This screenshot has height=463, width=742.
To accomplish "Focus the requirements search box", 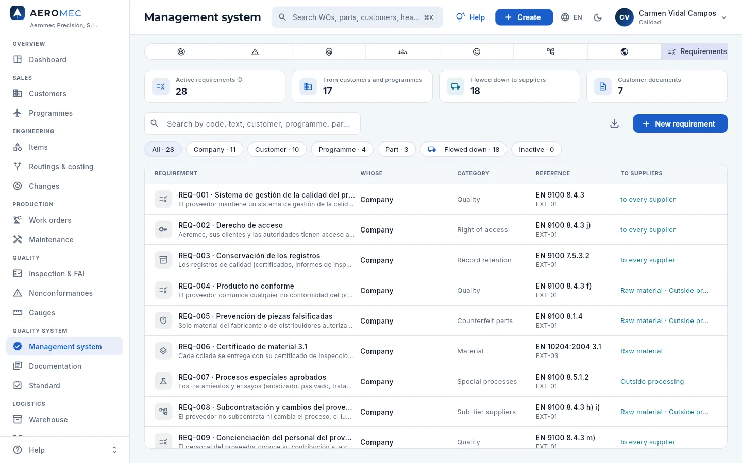I will coord(252,124).
